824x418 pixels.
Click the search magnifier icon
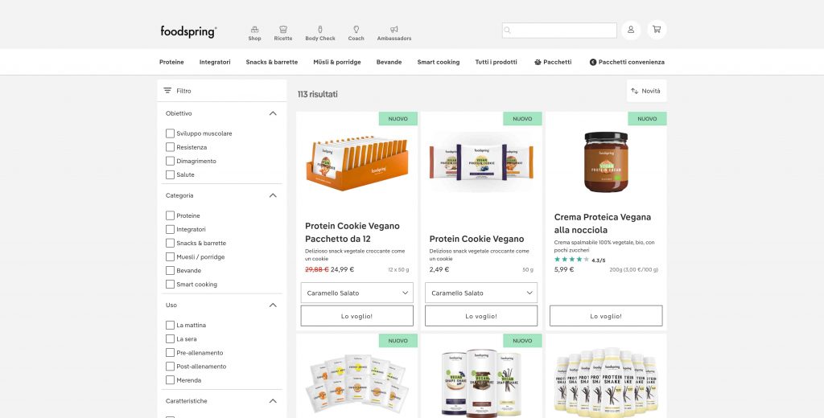coord(507,31)
